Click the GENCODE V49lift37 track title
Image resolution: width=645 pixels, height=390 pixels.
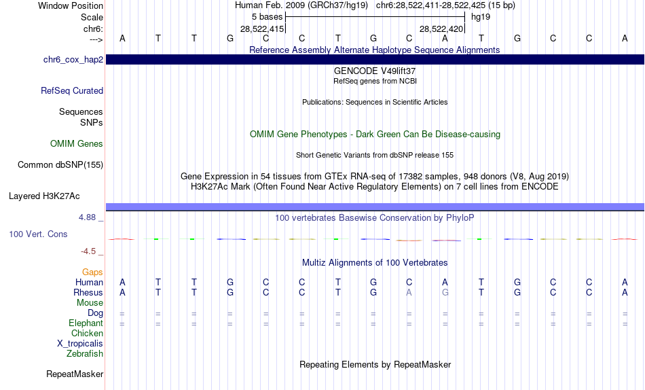375,71
